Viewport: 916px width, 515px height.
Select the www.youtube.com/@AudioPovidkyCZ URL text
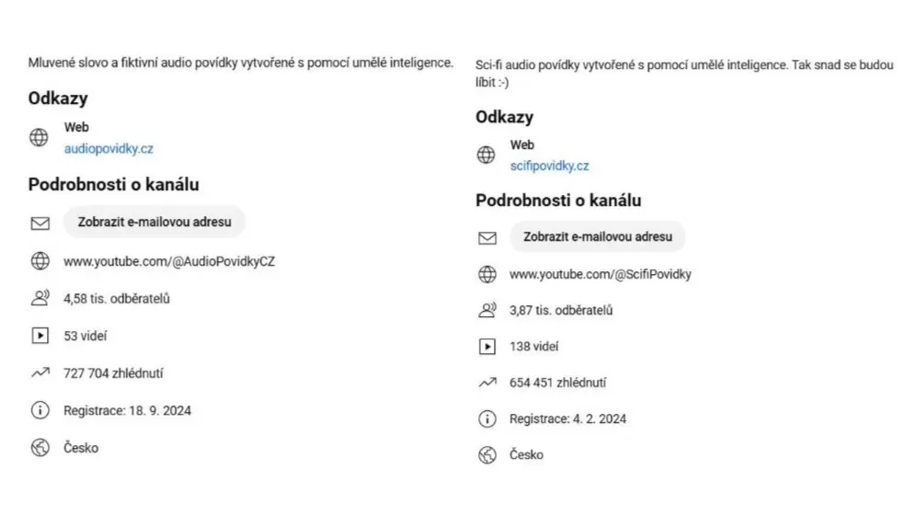[169, 261]
